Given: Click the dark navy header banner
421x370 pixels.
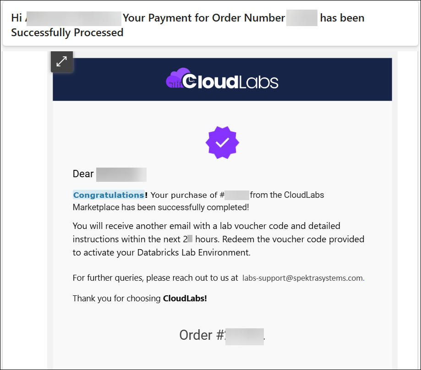Looking at the screenshot, I should (222, 79).
